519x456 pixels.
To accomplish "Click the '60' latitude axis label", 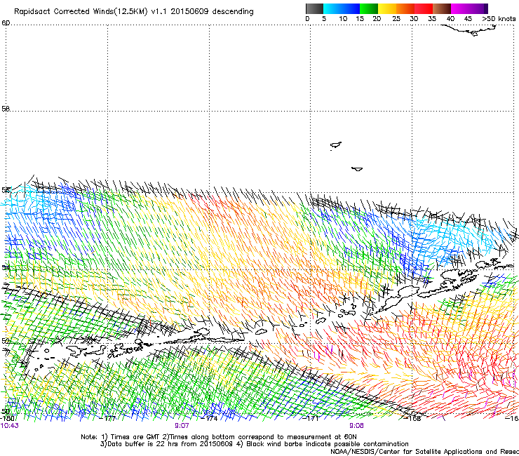I will pyautogui.click(x=6, y=23).
